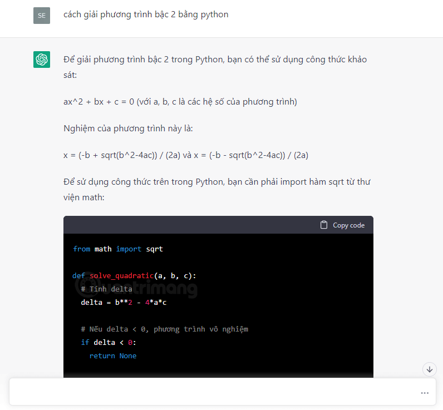Click the code line "from math import sqrt"

pos(118,249)
